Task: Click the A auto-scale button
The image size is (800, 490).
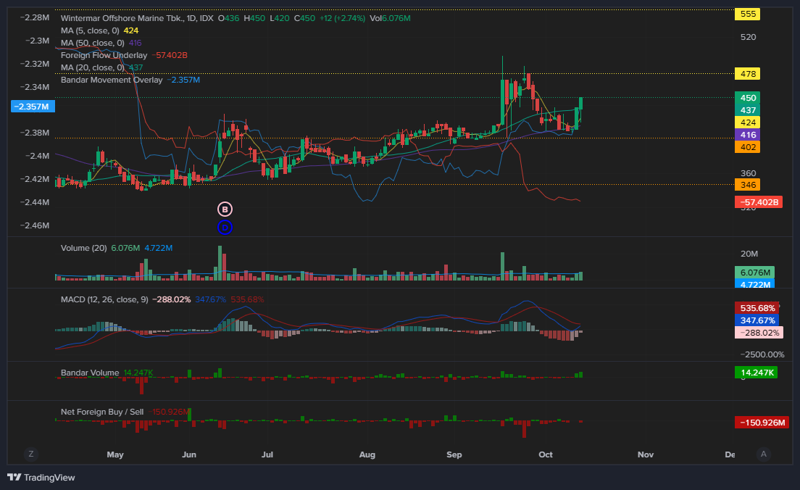Action: 763,454
